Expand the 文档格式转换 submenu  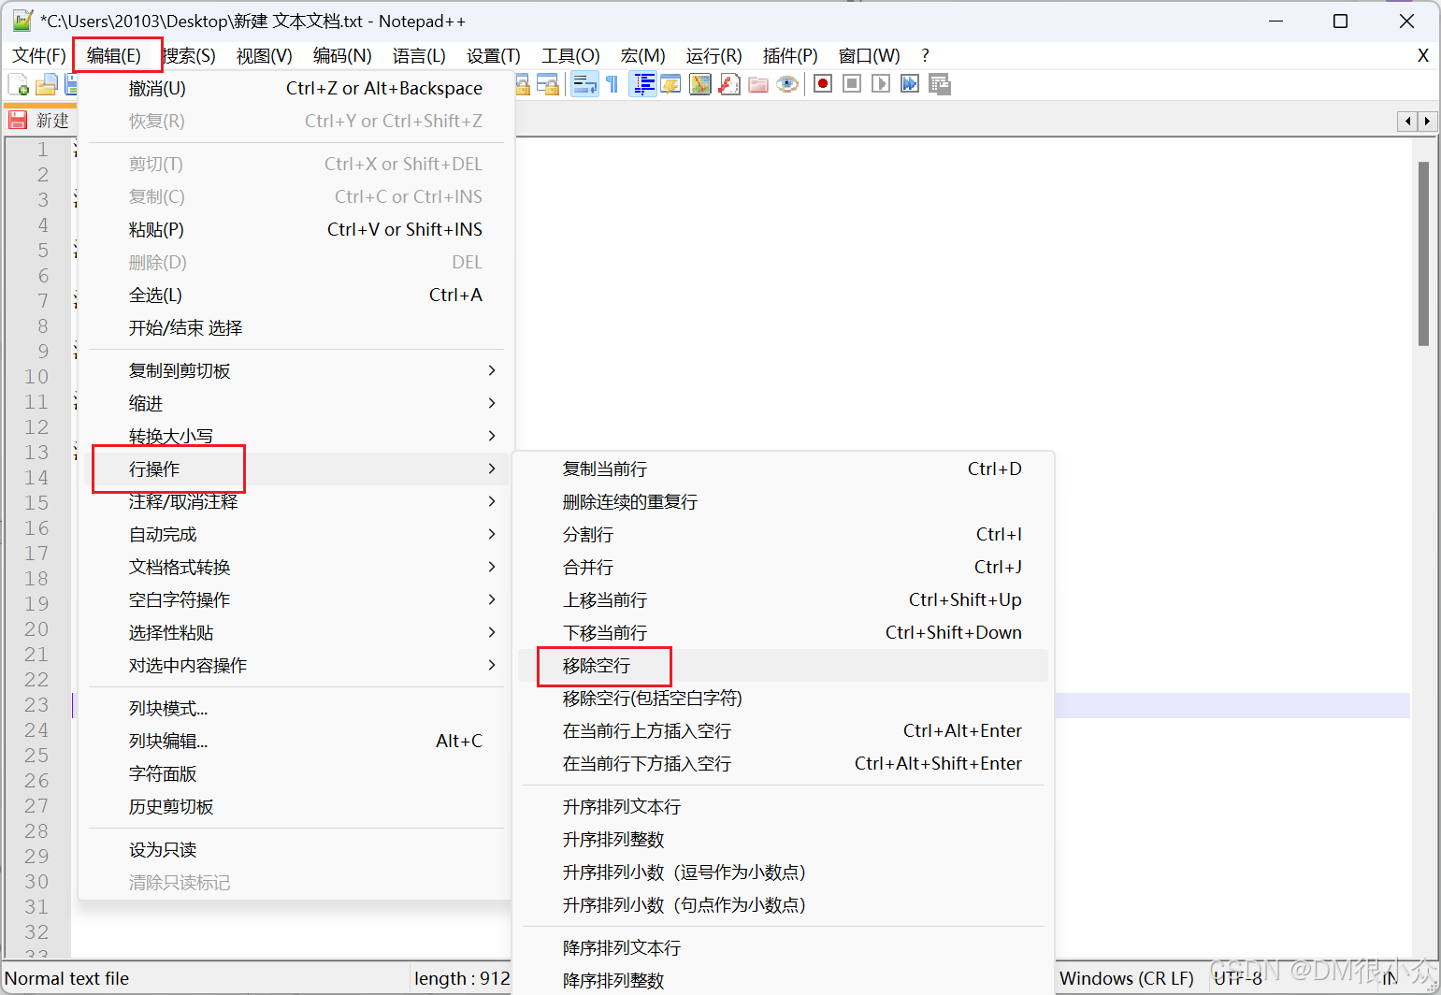[296, 567]
